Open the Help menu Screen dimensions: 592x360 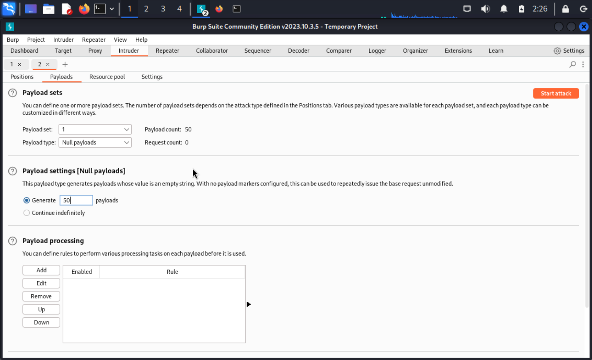[x=141, y=40]
